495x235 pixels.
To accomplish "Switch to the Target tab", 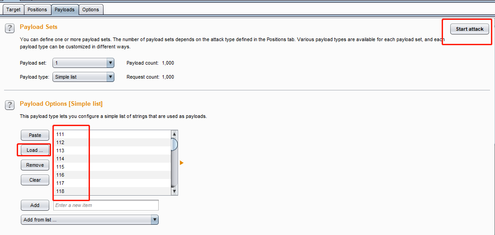I will coord(13,10).
